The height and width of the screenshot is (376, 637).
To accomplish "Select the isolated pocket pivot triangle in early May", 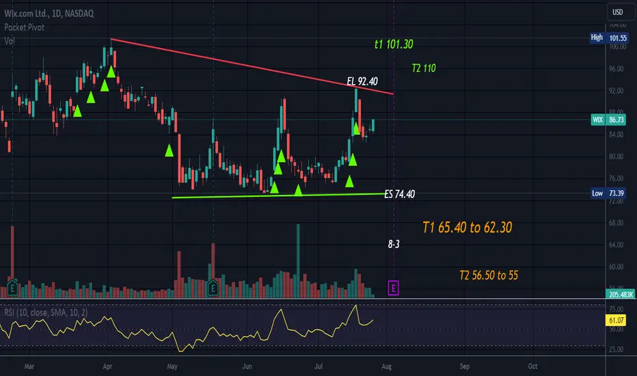I will coord(169,150).
